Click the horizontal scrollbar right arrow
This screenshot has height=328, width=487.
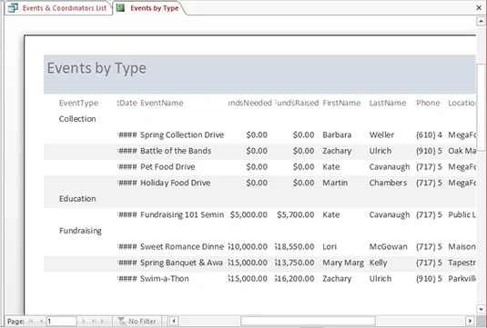470,321
